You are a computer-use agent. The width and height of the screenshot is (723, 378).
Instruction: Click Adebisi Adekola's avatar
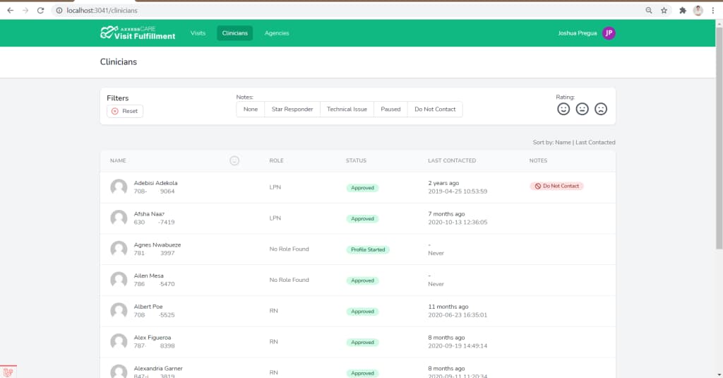(119, 187)
